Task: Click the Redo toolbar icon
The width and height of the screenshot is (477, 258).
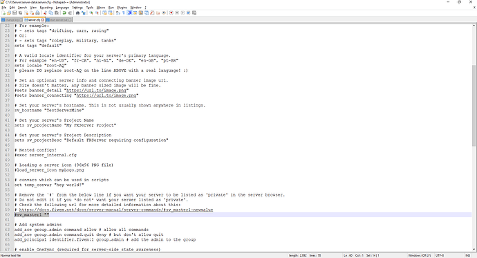Action: [x=70, y=12]
